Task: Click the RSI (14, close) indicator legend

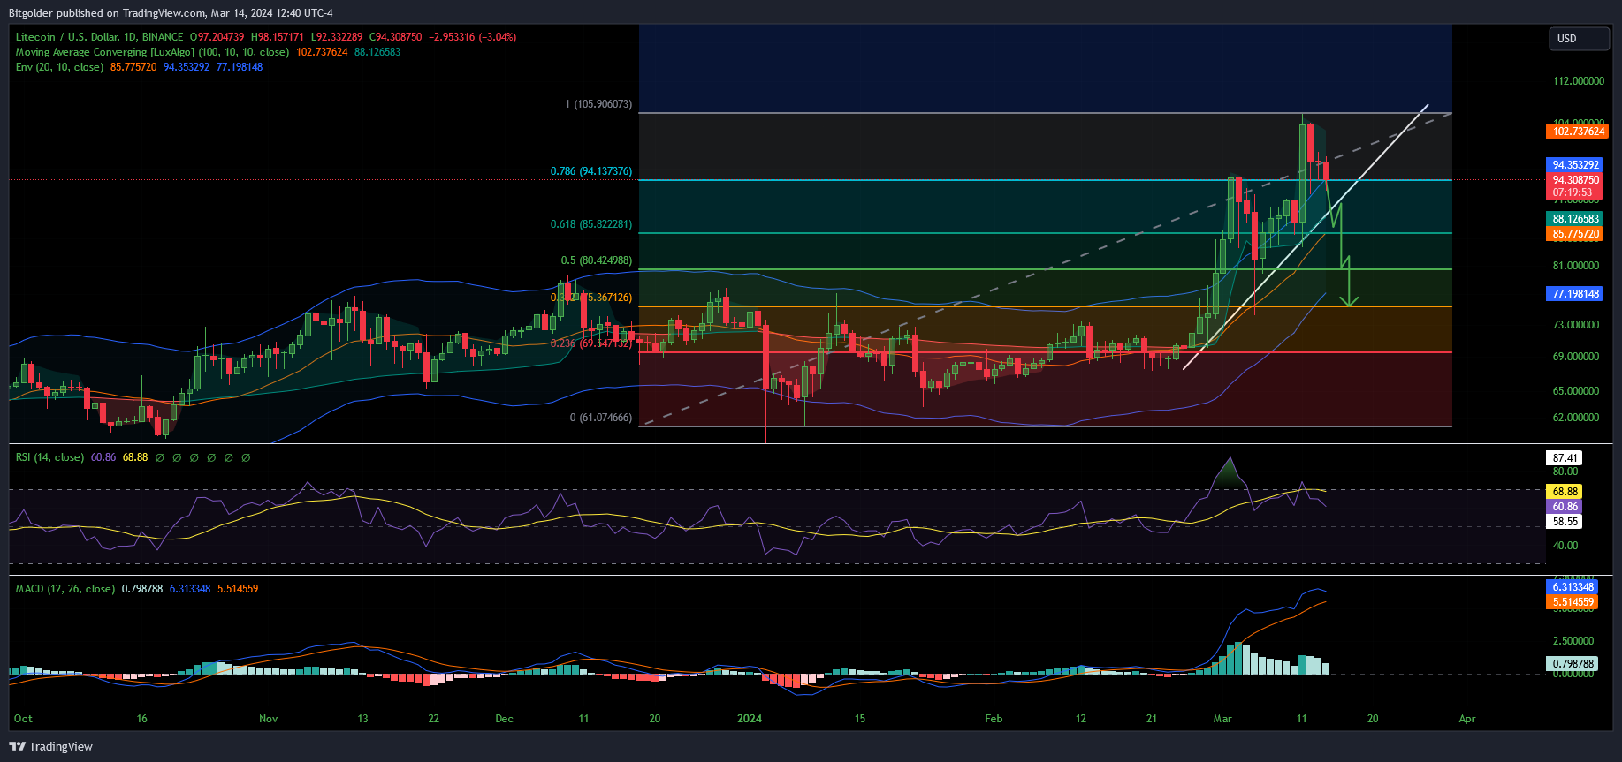Action: pyautogui.click(x=49, y=457)
